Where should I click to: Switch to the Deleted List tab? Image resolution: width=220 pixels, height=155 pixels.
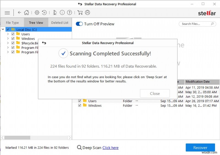click(60, 23)
